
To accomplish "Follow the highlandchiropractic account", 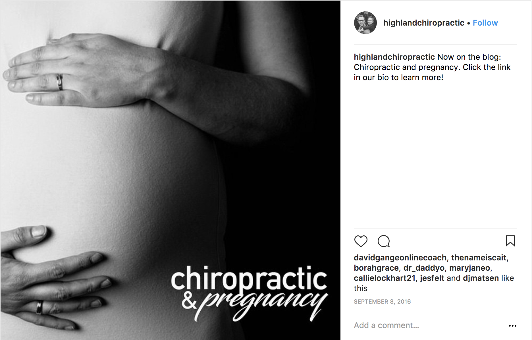I will coord(485,23).
